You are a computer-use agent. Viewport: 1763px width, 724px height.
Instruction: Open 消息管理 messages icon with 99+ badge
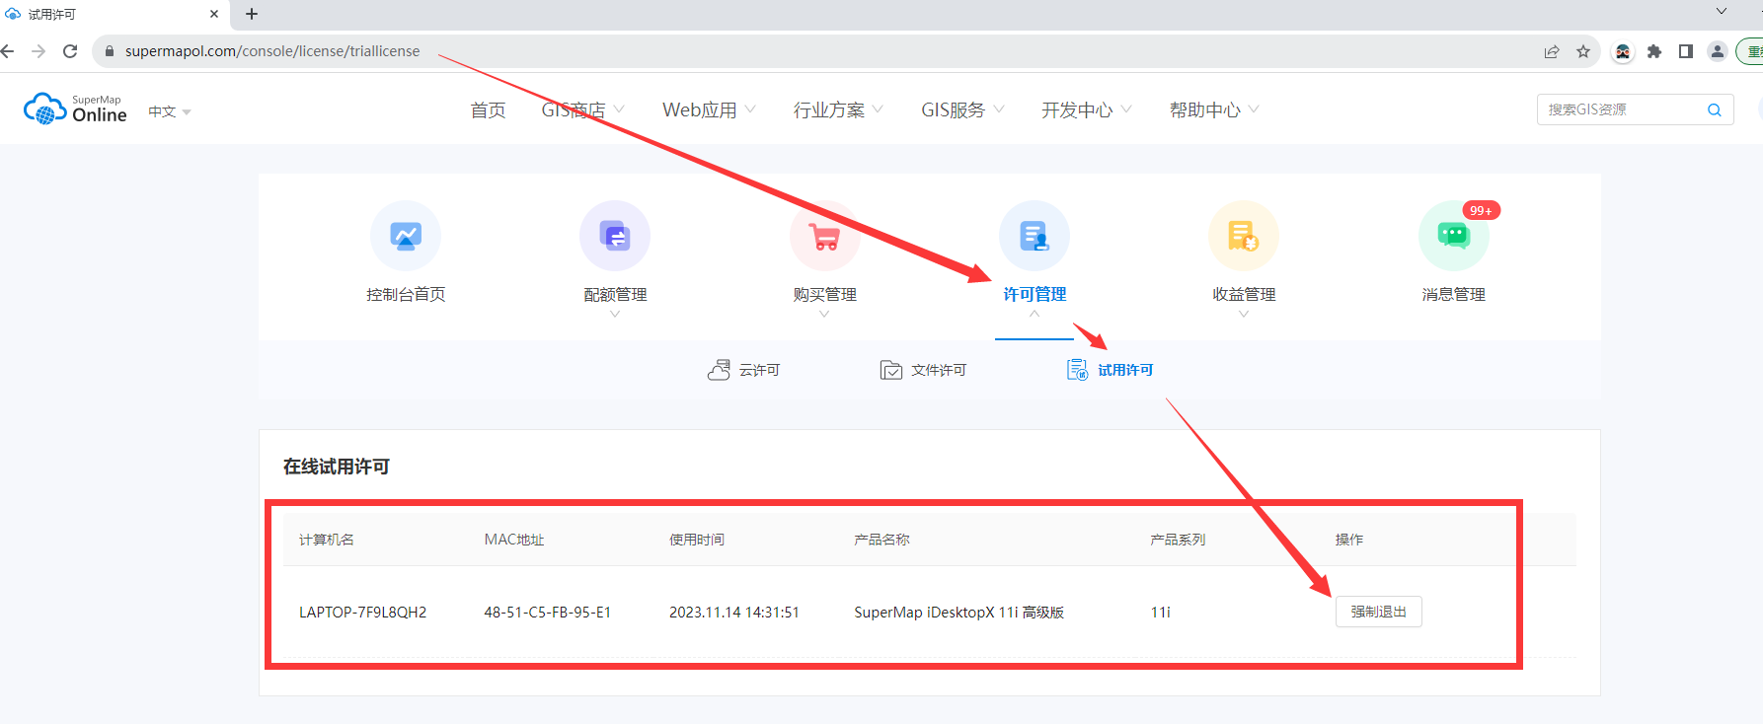(1453, 237)
